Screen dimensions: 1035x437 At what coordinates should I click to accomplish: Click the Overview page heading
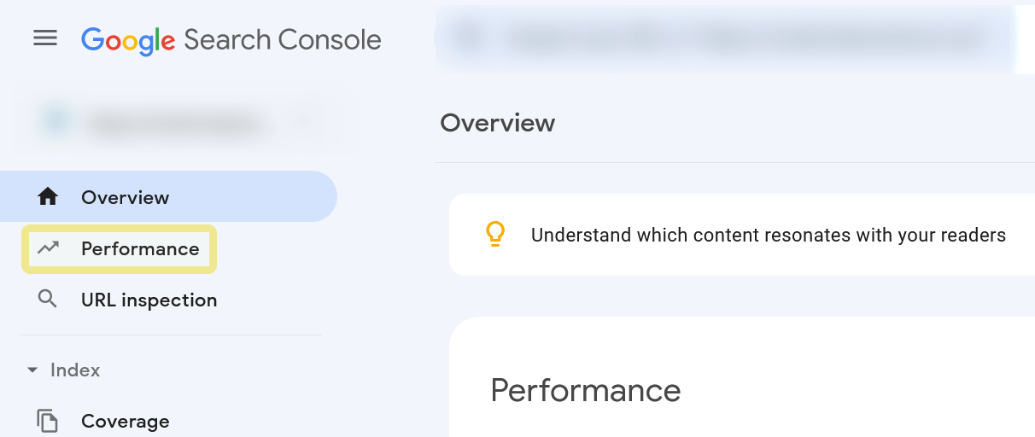coord(497,123)
